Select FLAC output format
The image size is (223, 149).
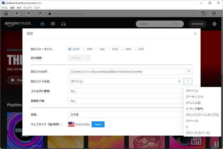coord(109,49)
